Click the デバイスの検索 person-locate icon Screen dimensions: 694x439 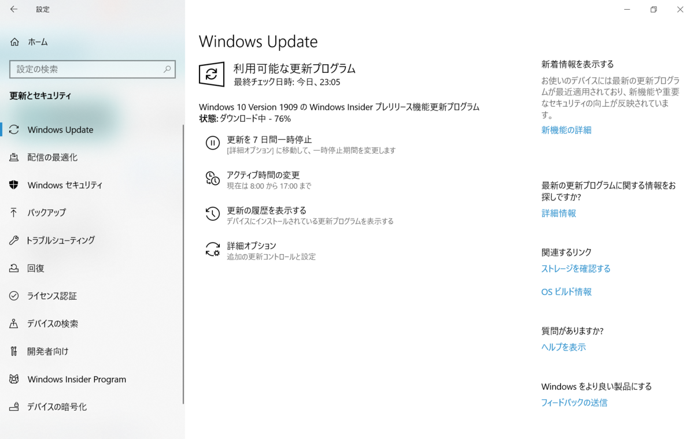tap(14, 323)
